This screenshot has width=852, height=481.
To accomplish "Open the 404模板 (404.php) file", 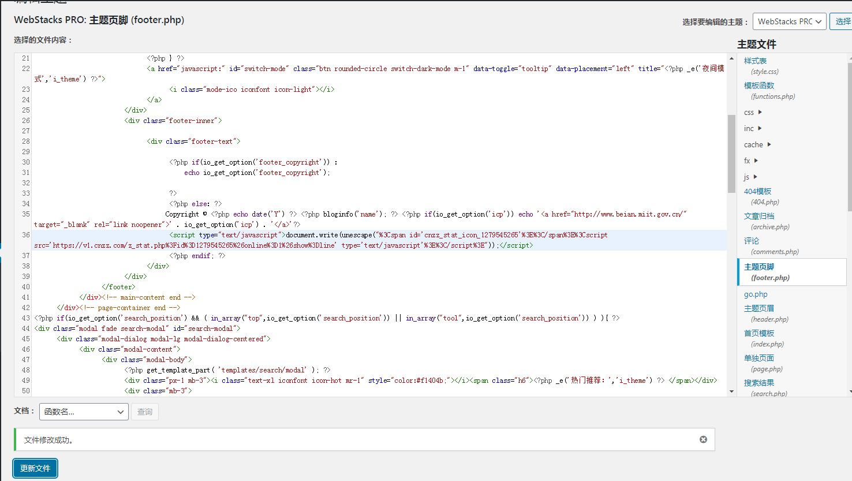I will [757, 191].
